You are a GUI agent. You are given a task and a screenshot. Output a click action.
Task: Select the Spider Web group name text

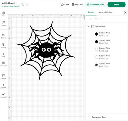click(x=100, y=26)
